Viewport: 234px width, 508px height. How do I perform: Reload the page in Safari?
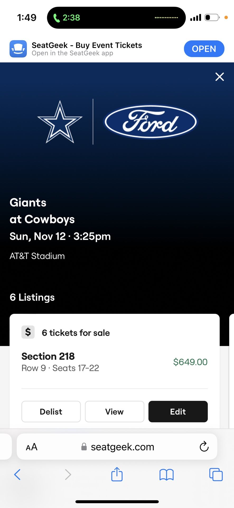coord(204,447)
